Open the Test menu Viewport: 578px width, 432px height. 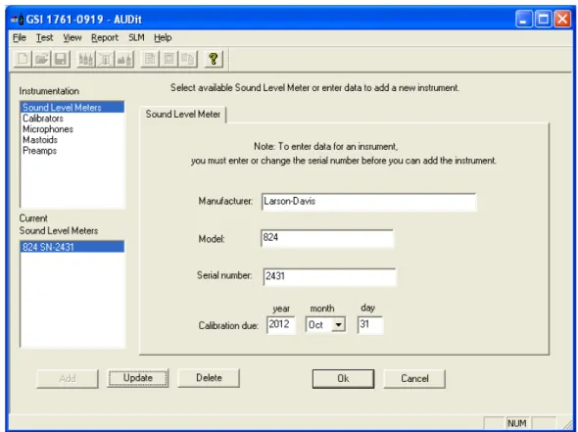[44, 37]
